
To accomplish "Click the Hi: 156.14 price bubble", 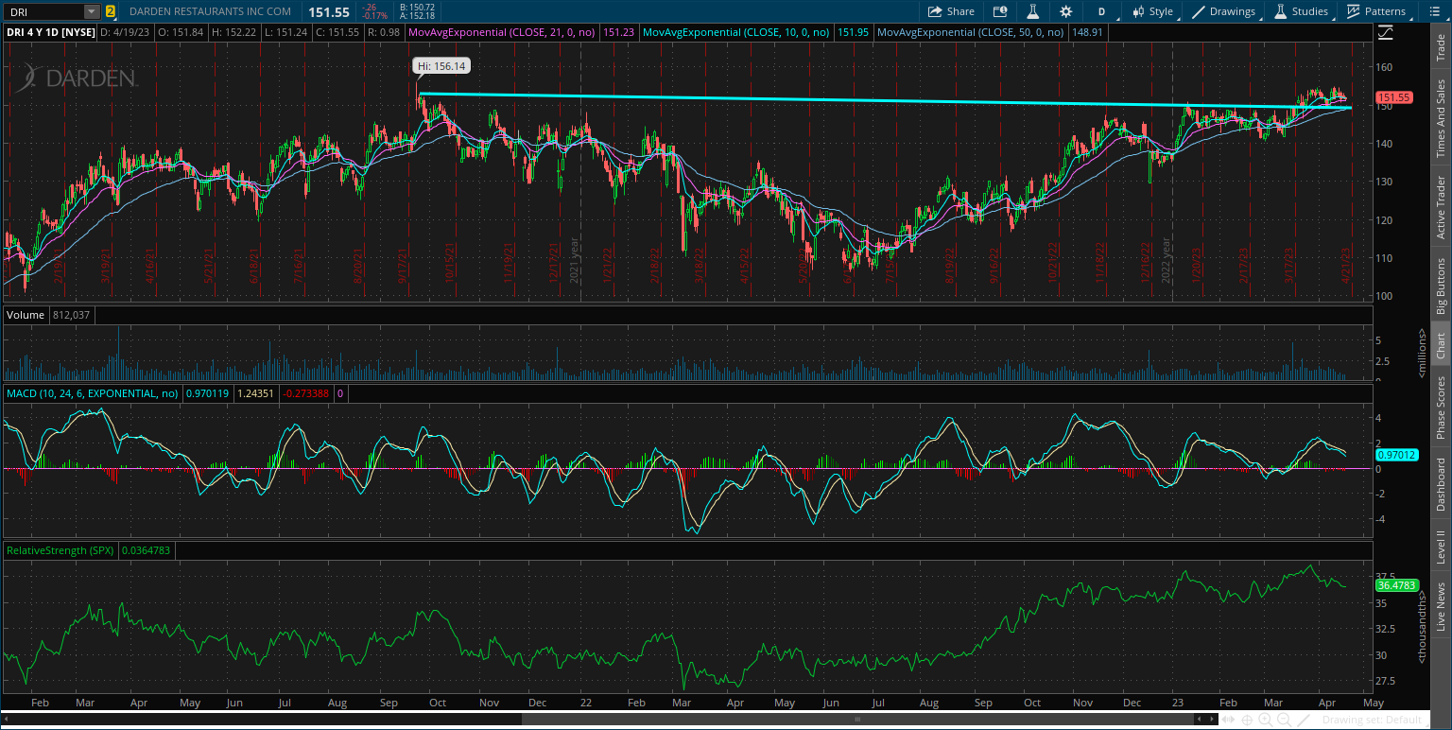I will click(x=441, y=66).
